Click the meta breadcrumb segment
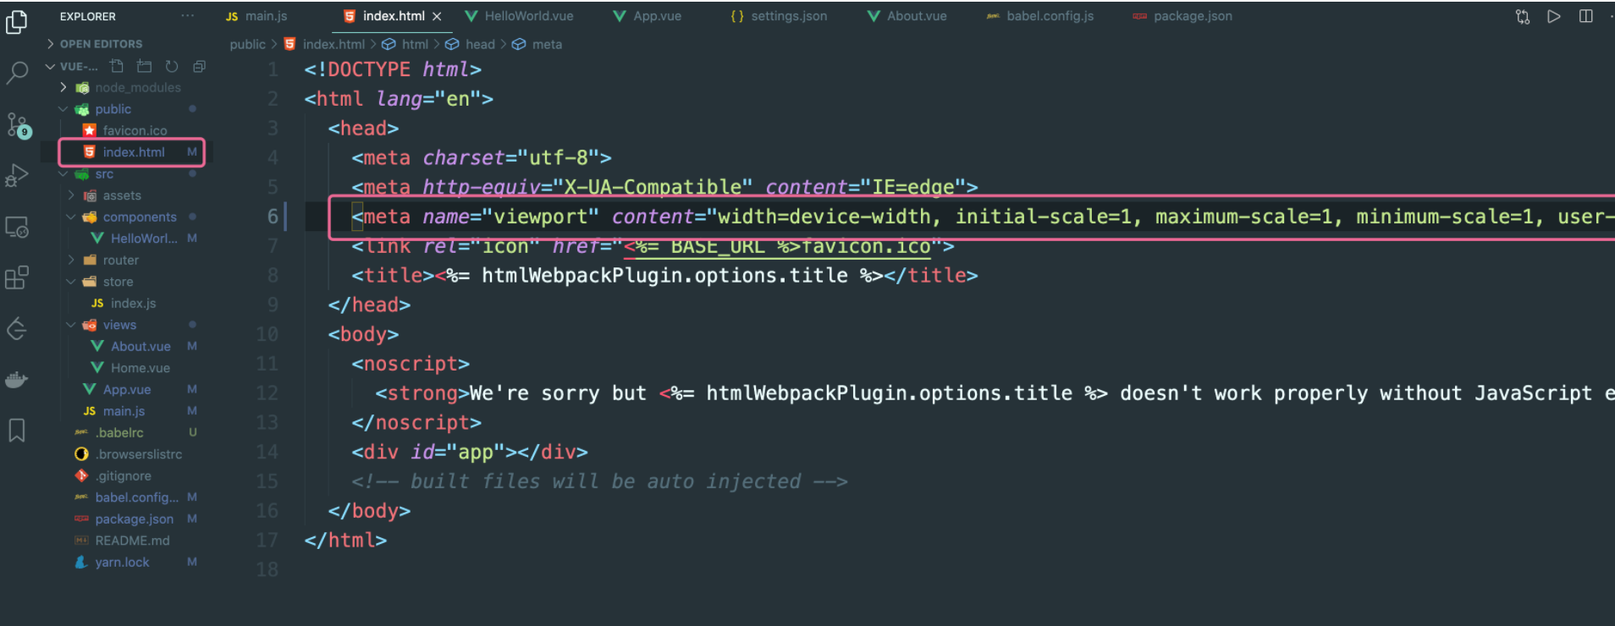Screen dimensions: 1615x626 537,44
